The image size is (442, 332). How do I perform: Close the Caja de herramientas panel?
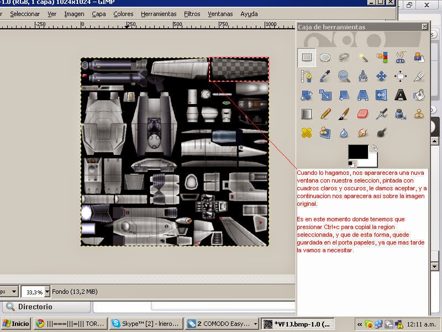424,27
